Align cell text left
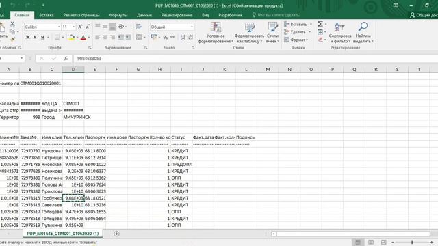 (x=97, y=37)
